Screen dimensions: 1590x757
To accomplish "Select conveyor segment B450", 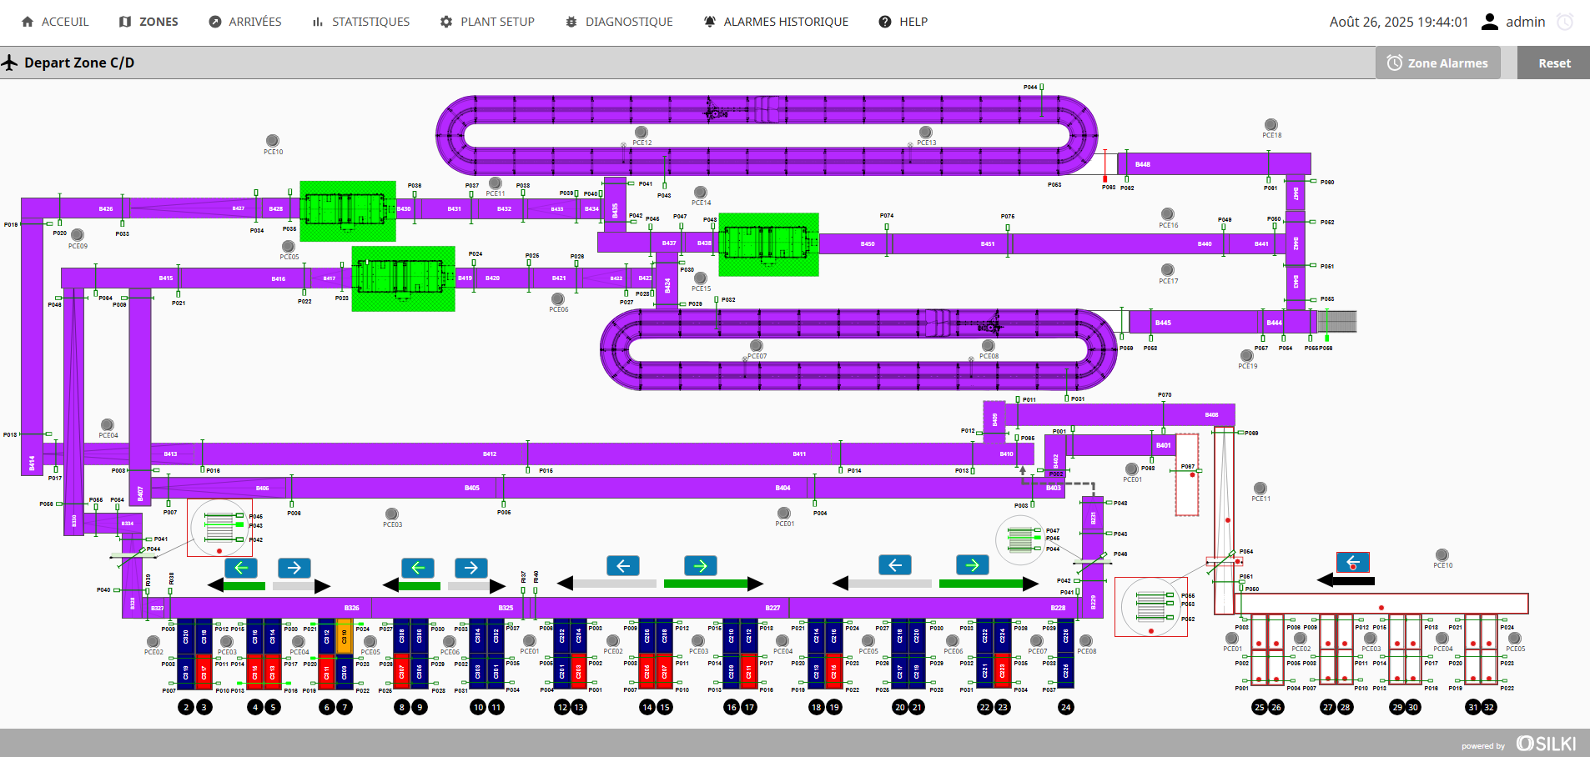I will click(x=856, y=243).
